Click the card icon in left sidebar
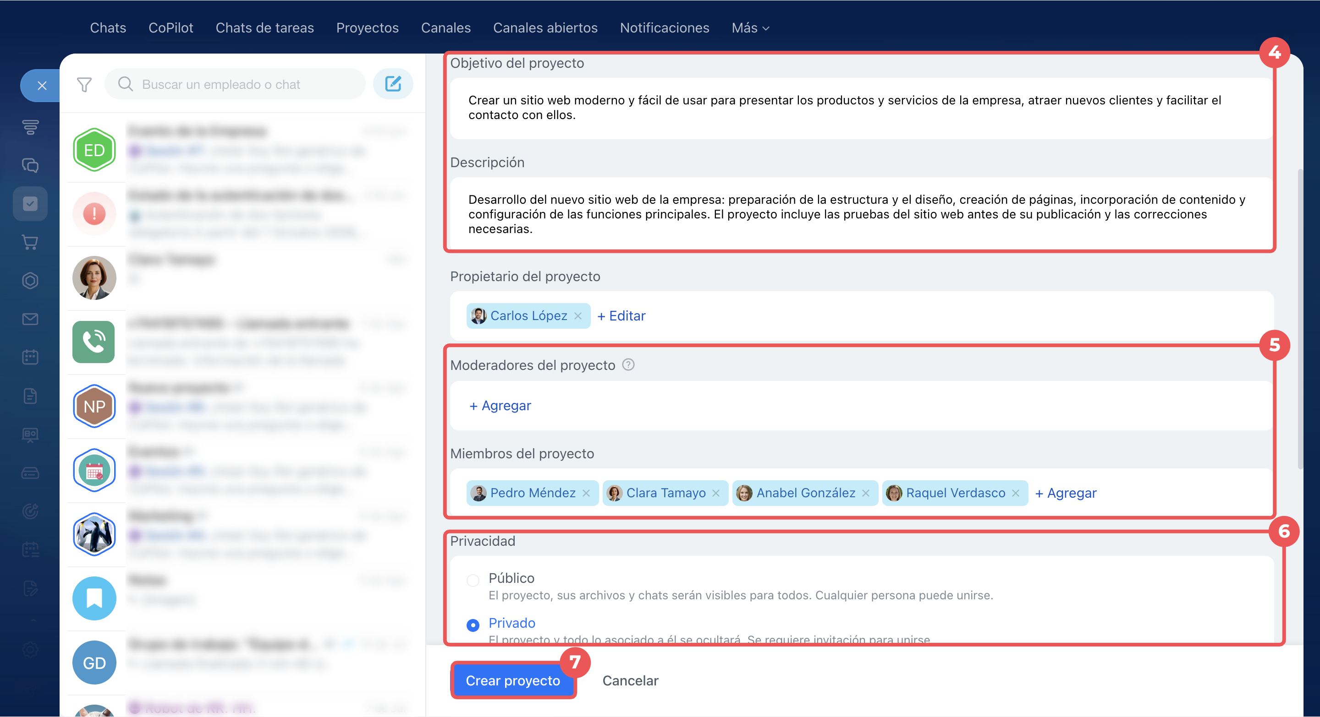The height and width of the screenshot is (717, 1320). [x=30, y=473]
